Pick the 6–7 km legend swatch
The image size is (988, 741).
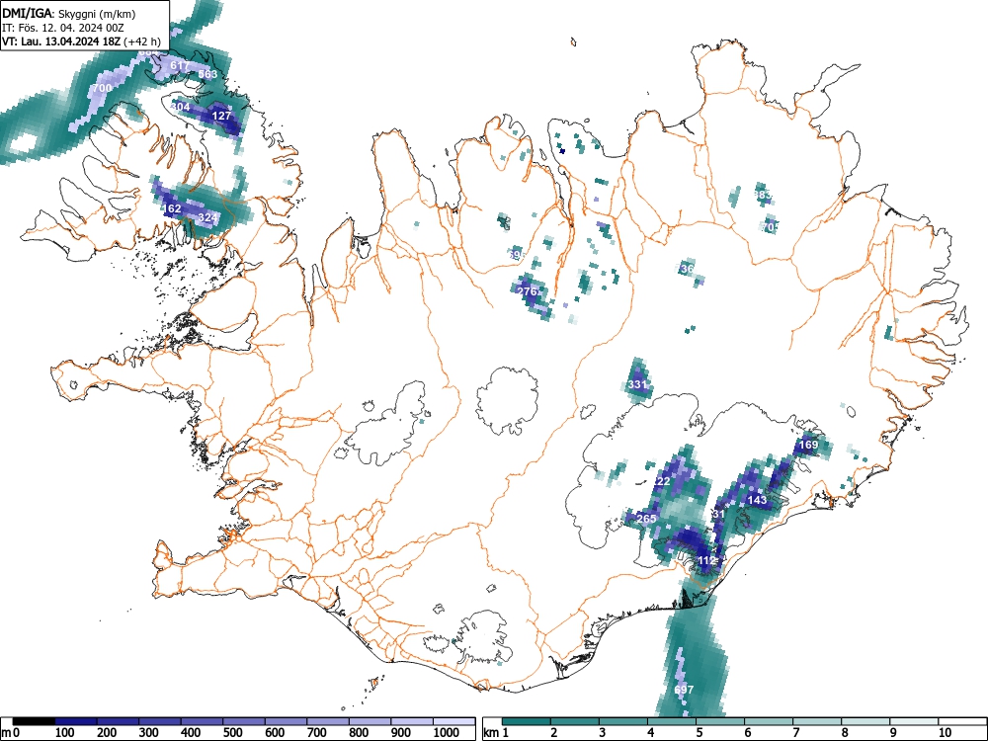coord(770,721)
